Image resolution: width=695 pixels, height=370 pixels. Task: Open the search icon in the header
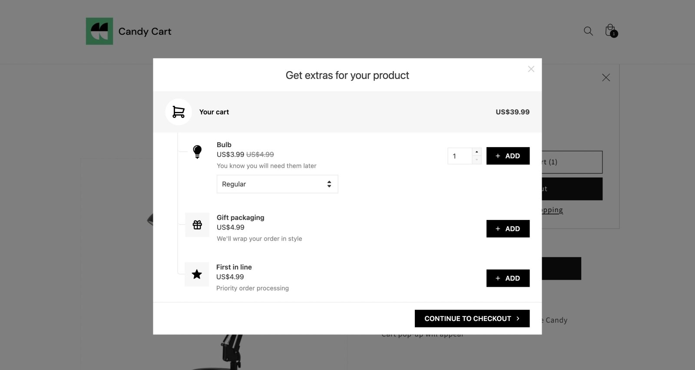coord(588,31)
